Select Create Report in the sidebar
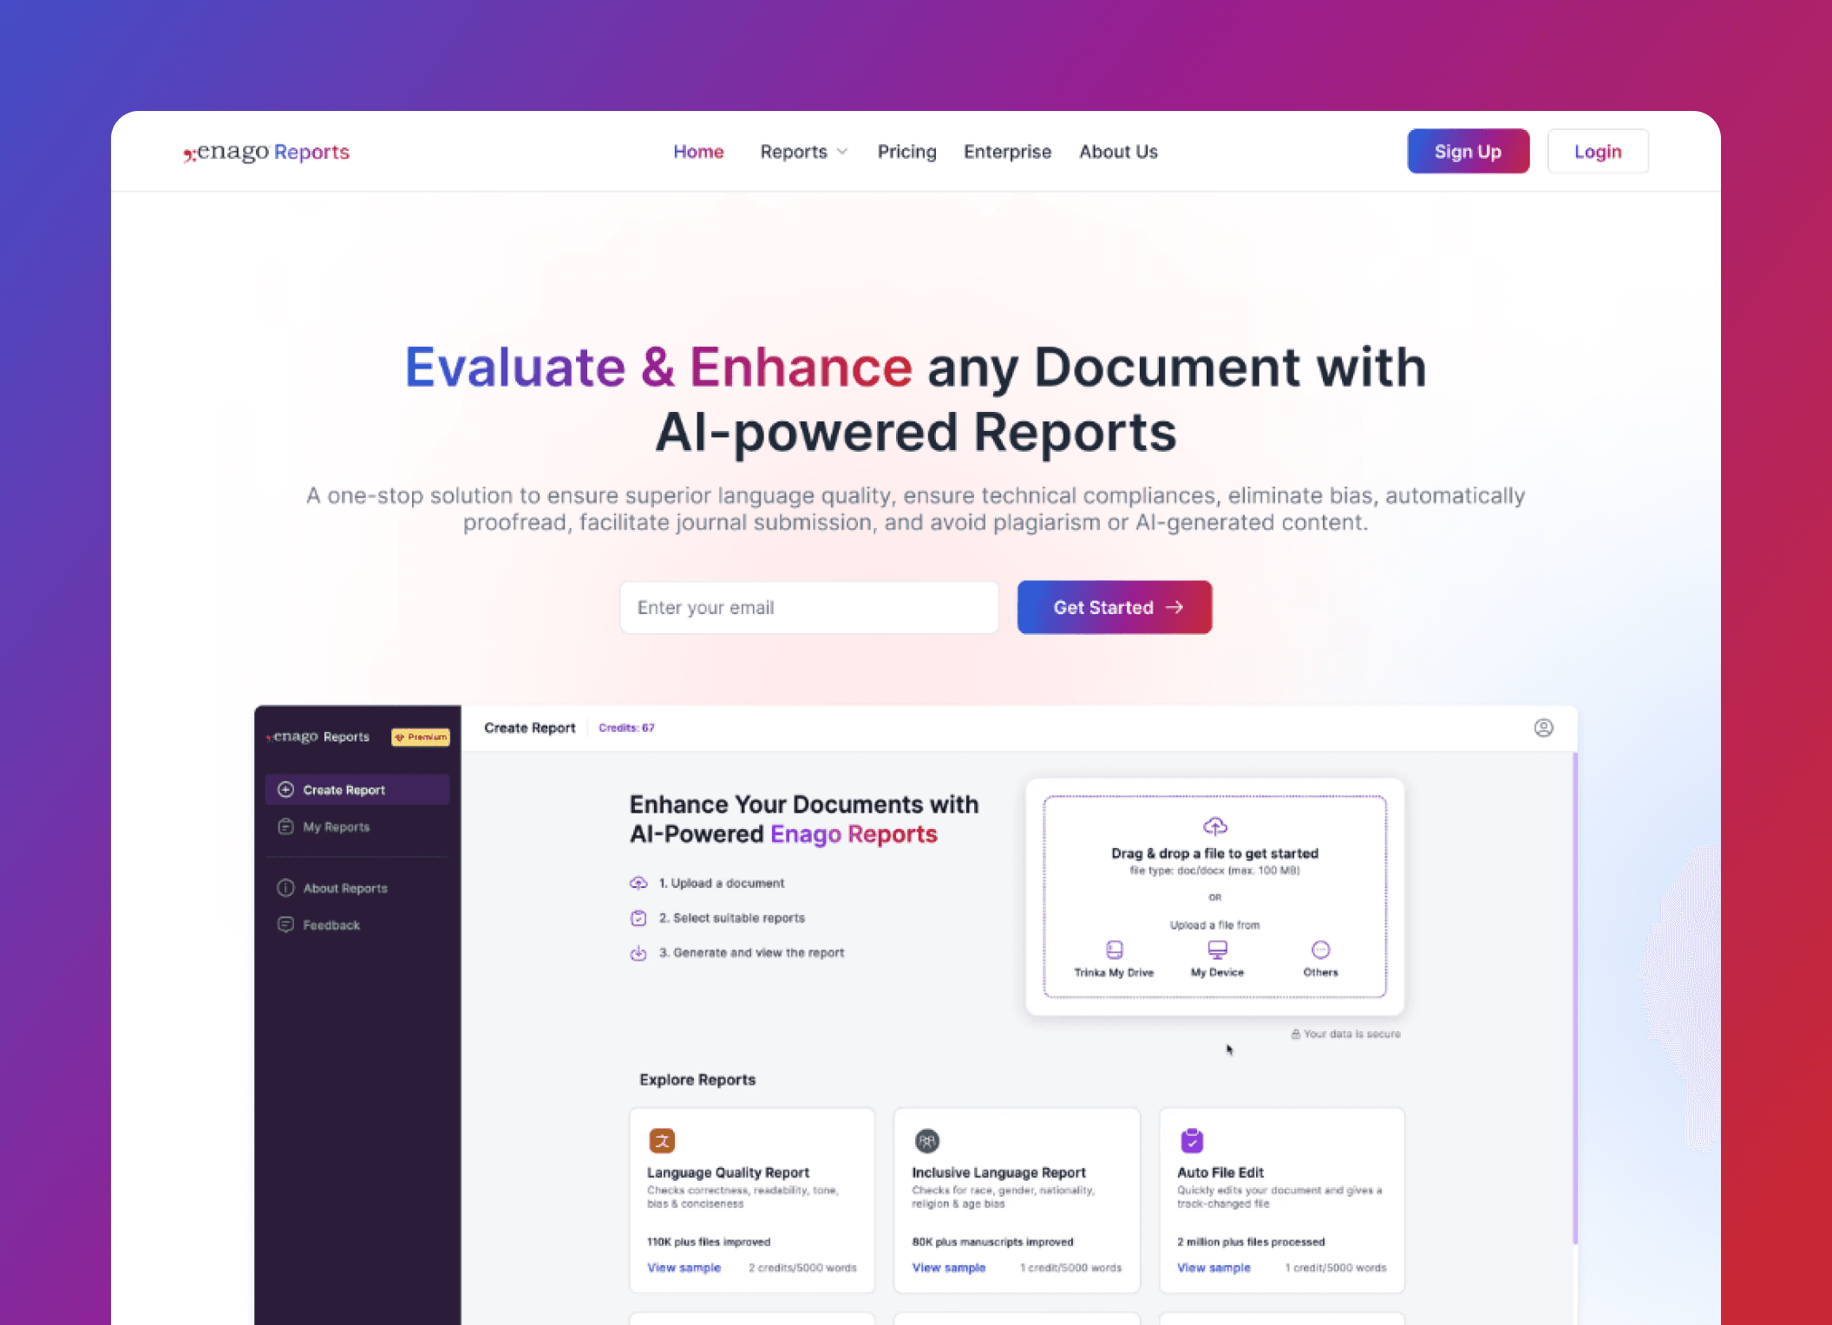The width and height of the screenshot is (1832, 1325). [357, 789]
